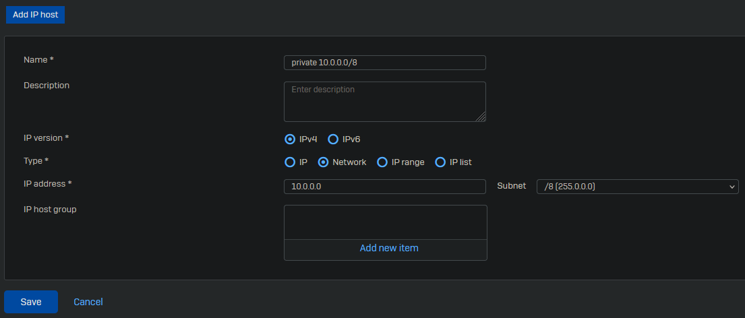Select the IP range type option
745x318 pixels.
pyautogui.click(x=382, y=162)
